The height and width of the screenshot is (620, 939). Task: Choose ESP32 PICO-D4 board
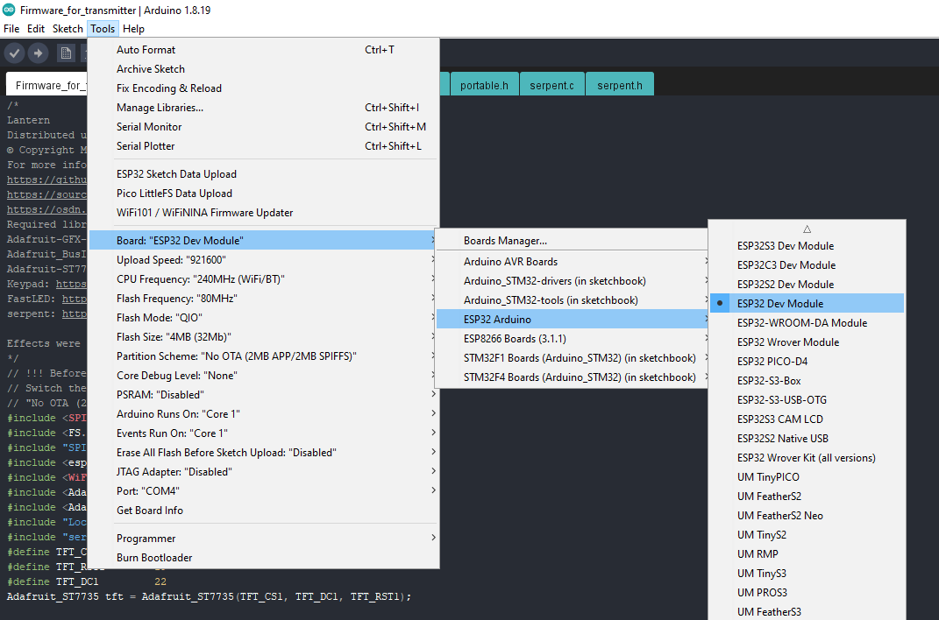point(807,361)
